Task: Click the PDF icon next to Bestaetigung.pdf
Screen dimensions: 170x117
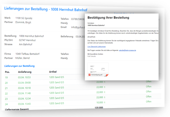Action: pyautogui.click(x=89, y=75)
